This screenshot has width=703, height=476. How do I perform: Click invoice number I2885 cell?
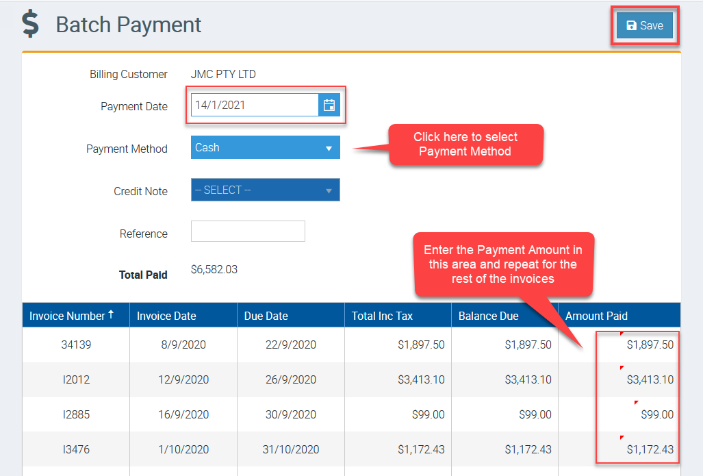point(76,414)
